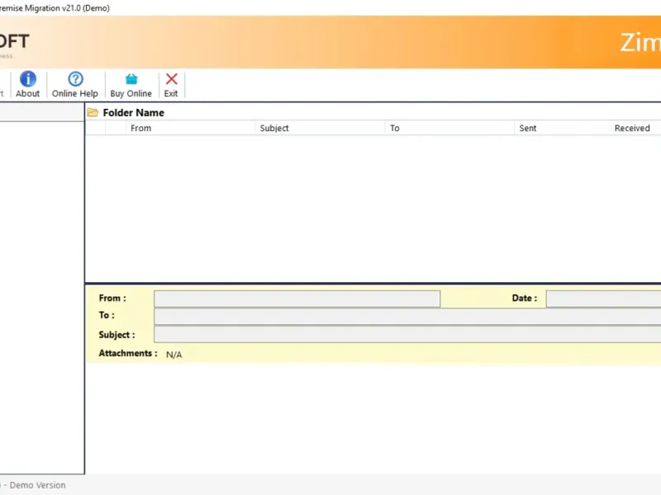Click the empty folder tree panel on left
Screen dimensions: 661x495
tap(42, 298)
